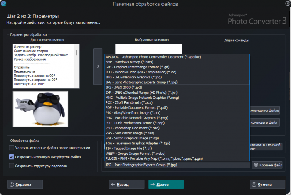Select MNG - Multiple-Image Network Graphics
The image size is (291, 195).
(177, 97)
